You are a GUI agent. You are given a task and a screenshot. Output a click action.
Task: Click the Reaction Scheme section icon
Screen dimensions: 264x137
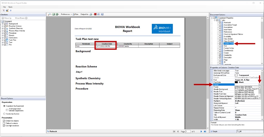pos(7,26)
